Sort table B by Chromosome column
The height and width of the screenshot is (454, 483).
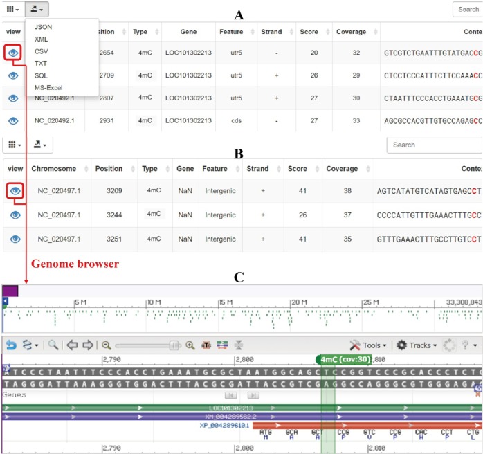click(59, 169)
